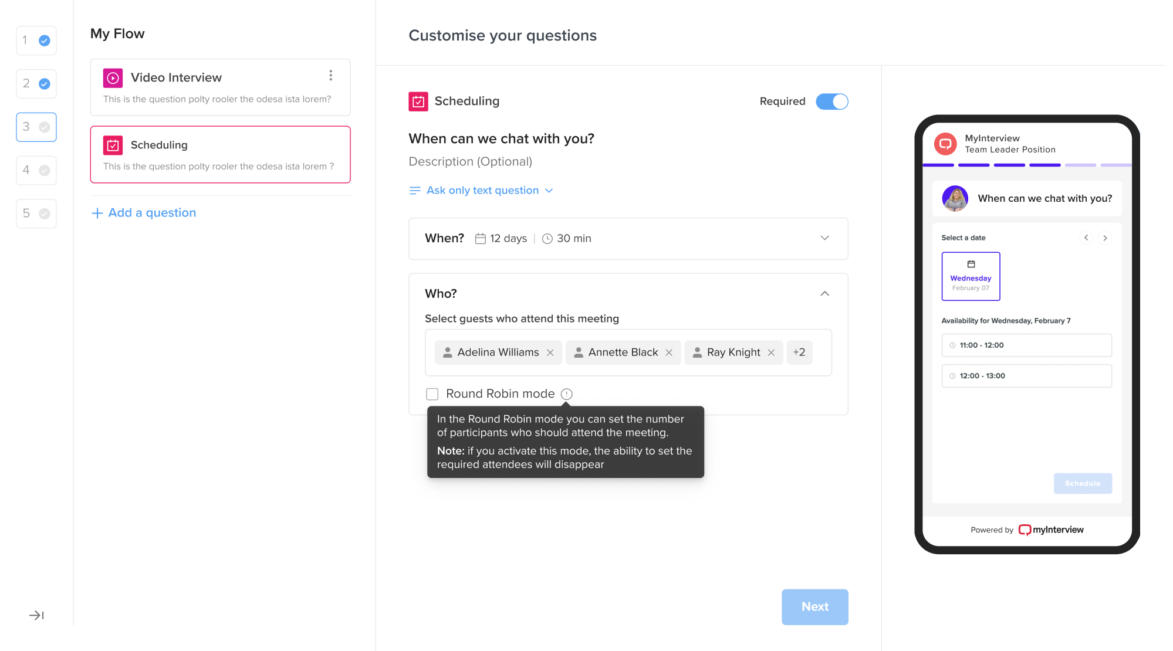This screenshot has height=651, width=1173.
Task: Click Add a question link
Action: pos(144,213)
